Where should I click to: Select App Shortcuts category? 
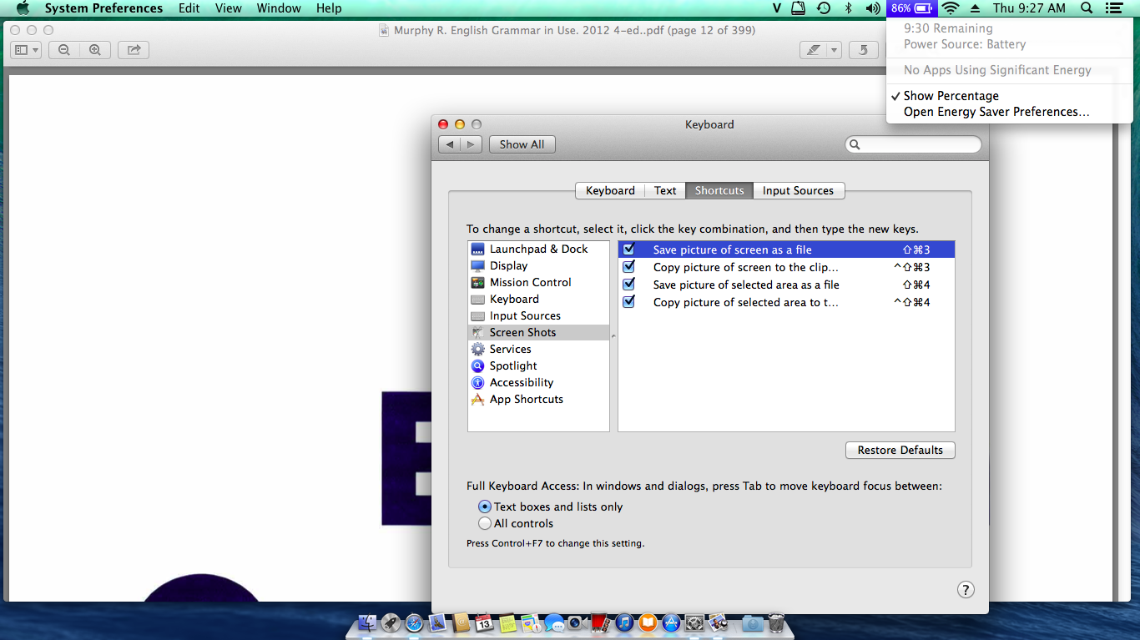click(x=538, y=399)
